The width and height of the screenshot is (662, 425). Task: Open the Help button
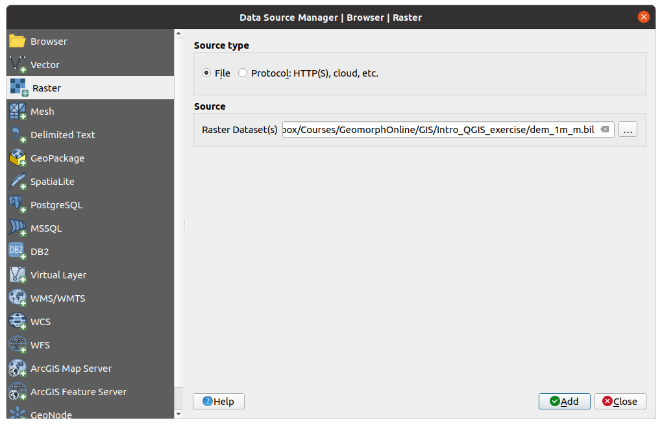click(218, 402)
